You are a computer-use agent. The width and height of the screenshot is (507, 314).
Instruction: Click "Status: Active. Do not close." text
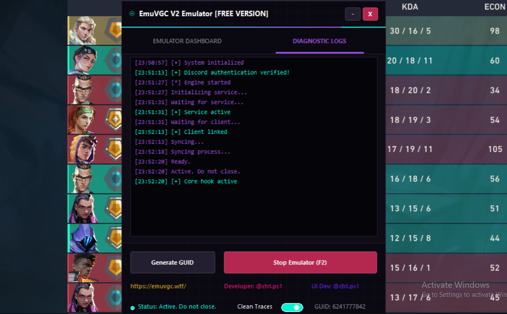177,307
